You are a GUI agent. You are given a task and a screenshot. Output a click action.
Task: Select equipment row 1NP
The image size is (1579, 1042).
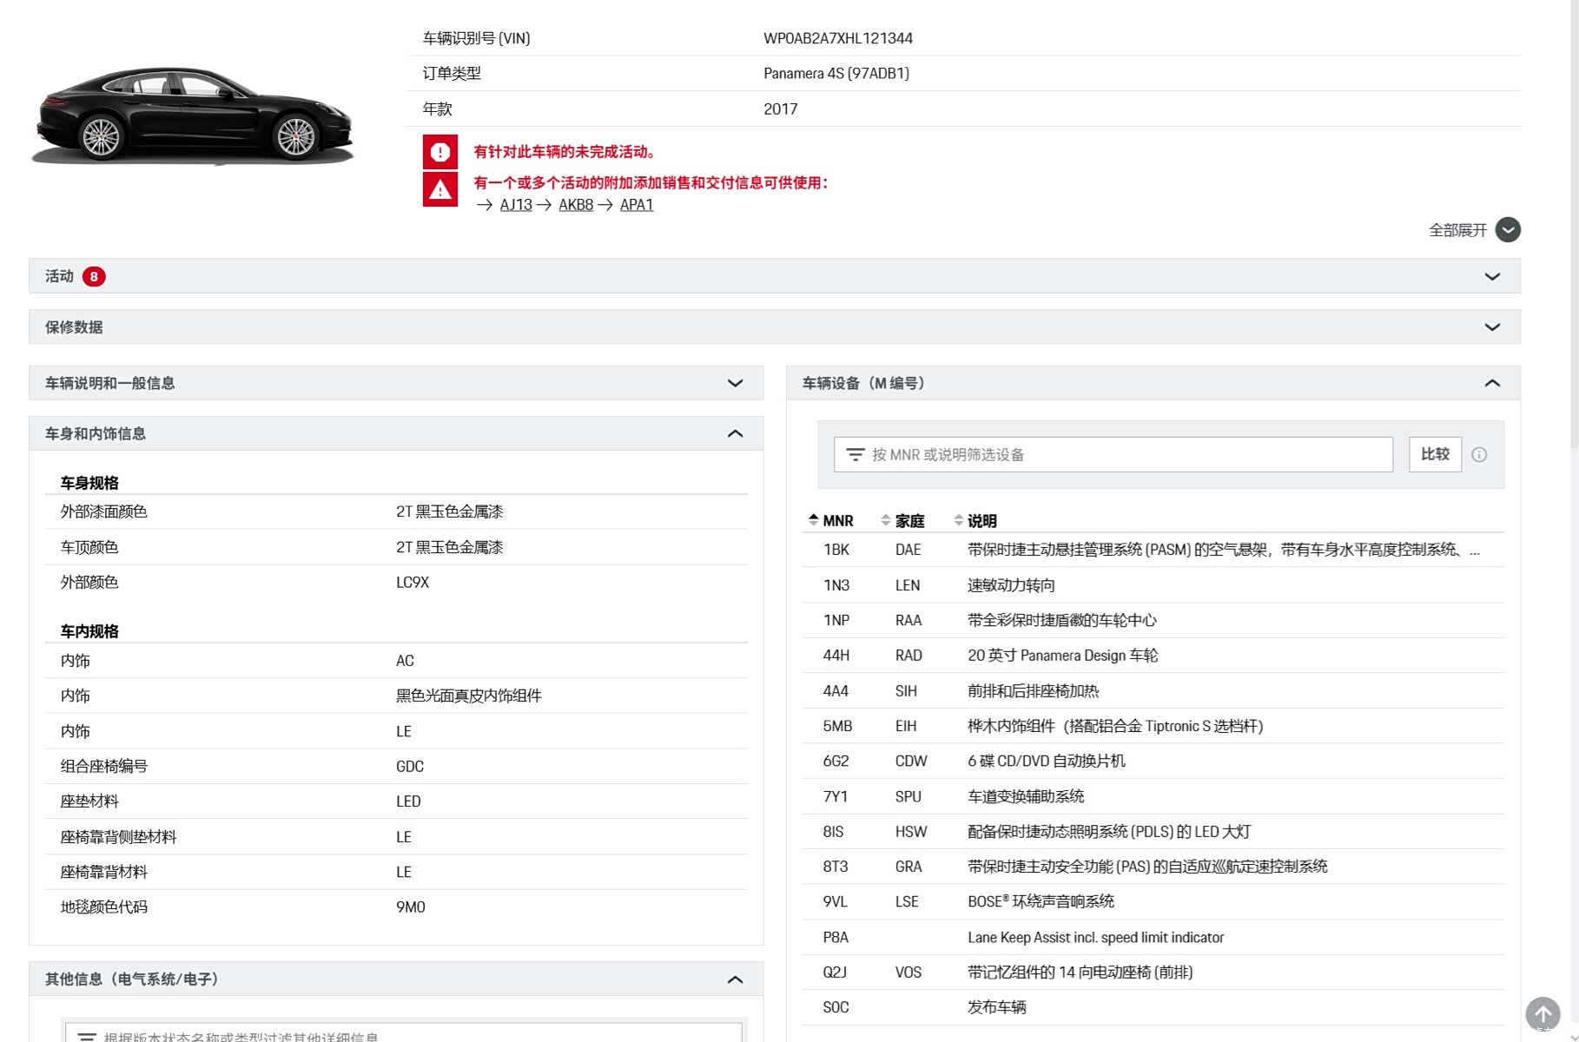pos(1153,620)
